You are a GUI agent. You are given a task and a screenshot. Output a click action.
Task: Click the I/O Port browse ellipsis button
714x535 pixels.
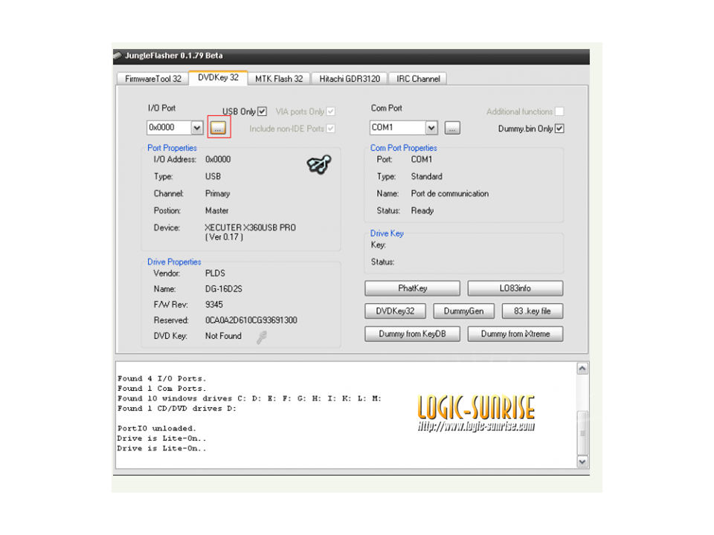pyautogui.click(x=218, y=128)
